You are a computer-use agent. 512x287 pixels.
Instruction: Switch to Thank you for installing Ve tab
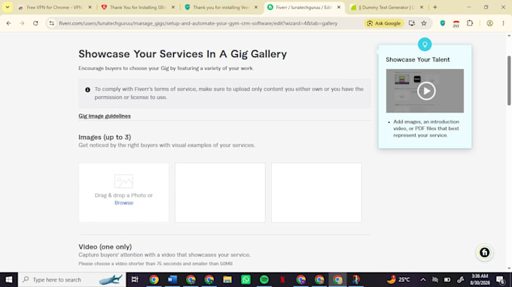click(x=221, y=8)
